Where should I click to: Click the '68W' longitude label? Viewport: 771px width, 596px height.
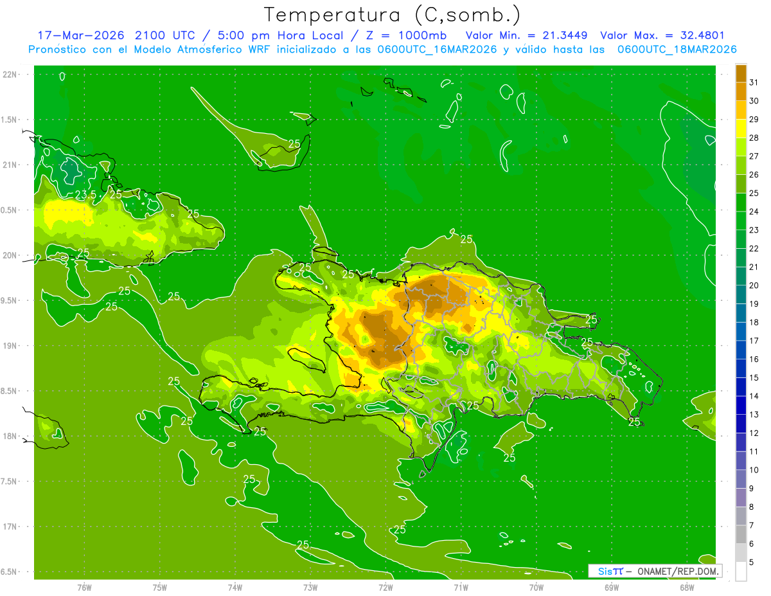[x=687, y=588]
